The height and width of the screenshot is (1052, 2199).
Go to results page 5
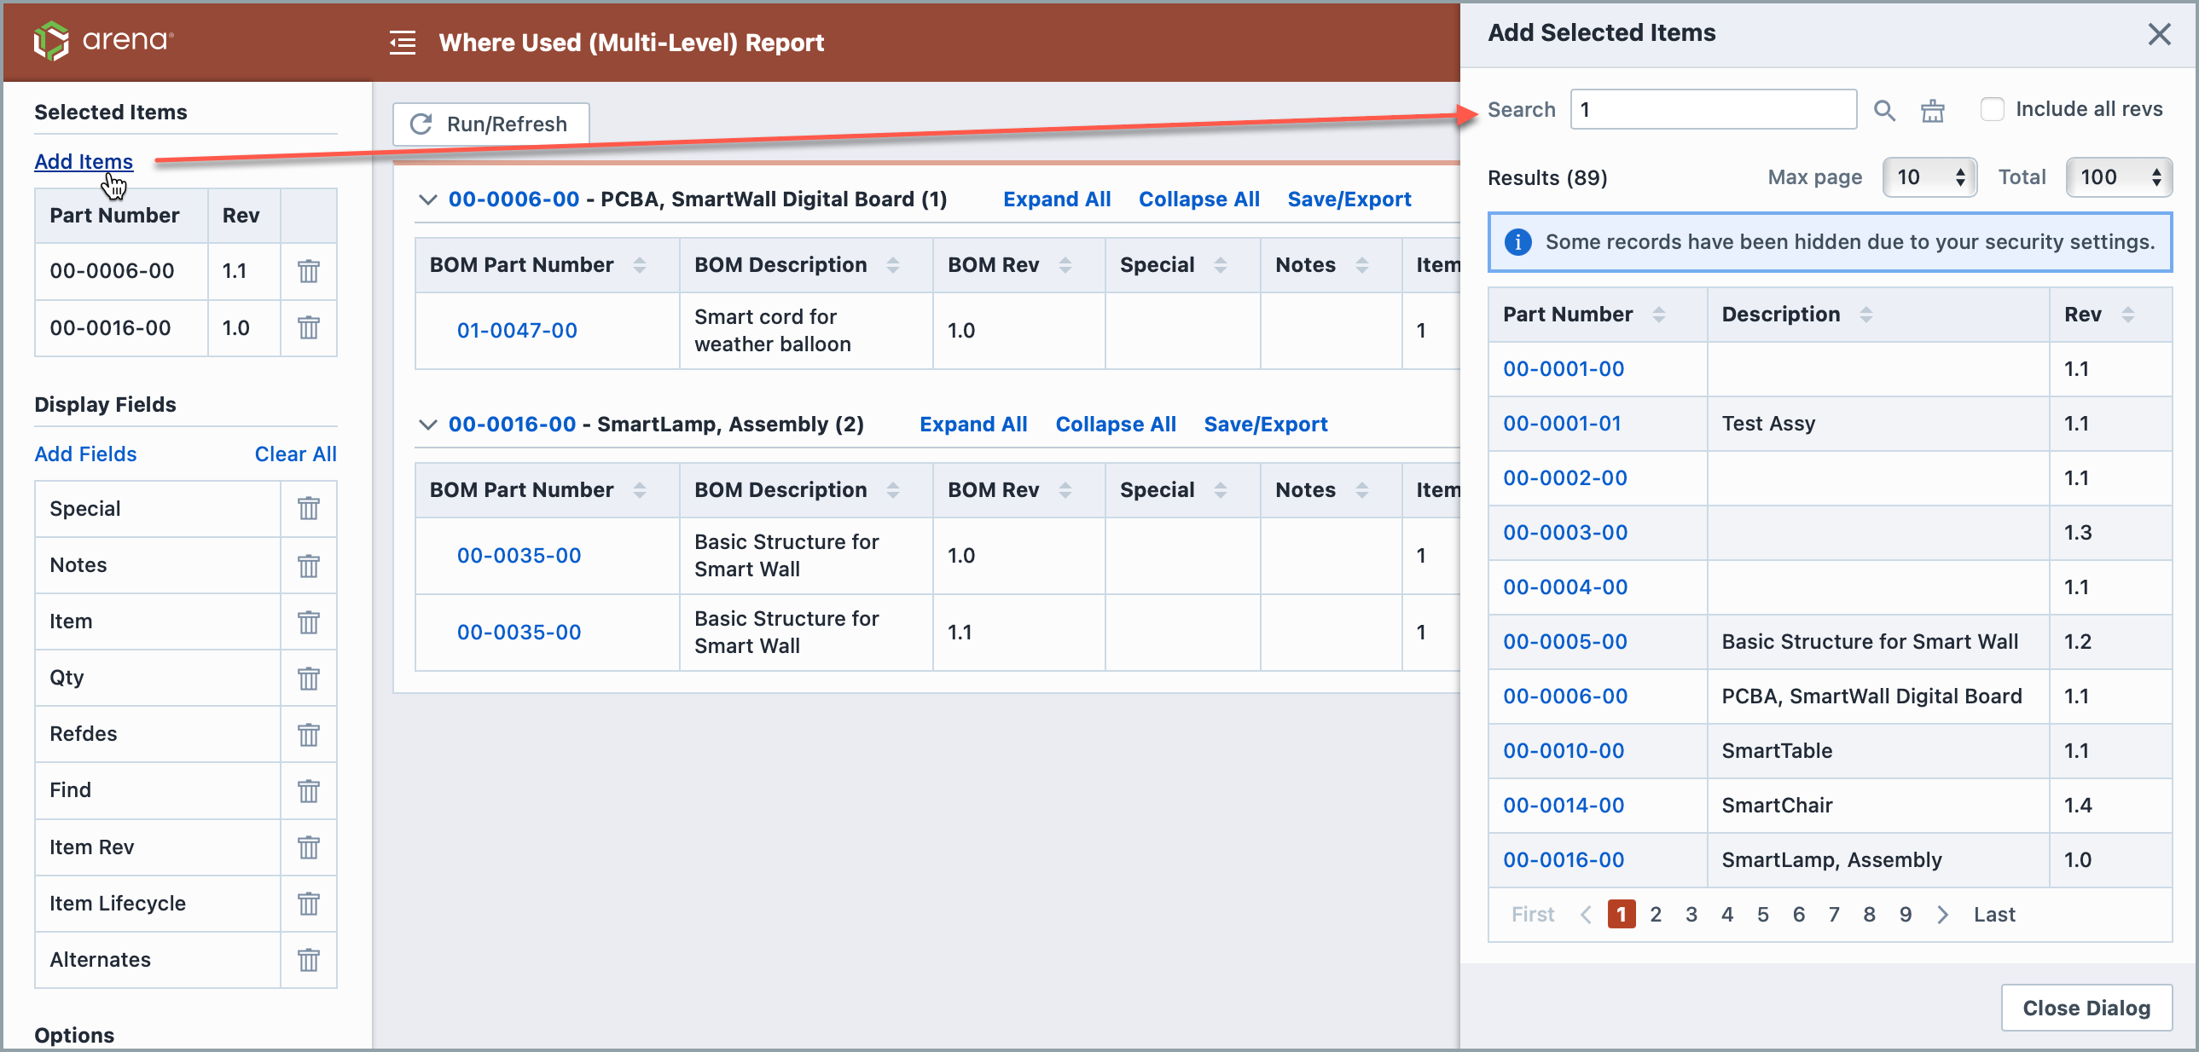1763,915
